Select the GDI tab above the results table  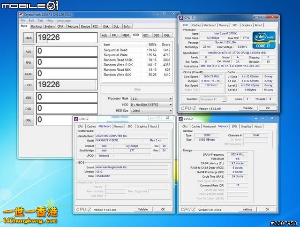(146, 35)
